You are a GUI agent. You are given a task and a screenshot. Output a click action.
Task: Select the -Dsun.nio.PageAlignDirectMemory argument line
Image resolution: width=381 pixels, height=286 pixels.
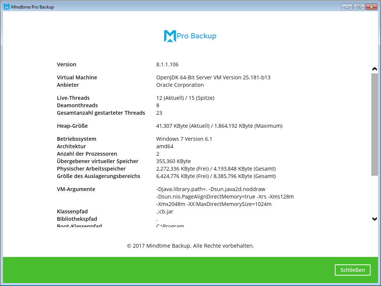coord(225,197)
